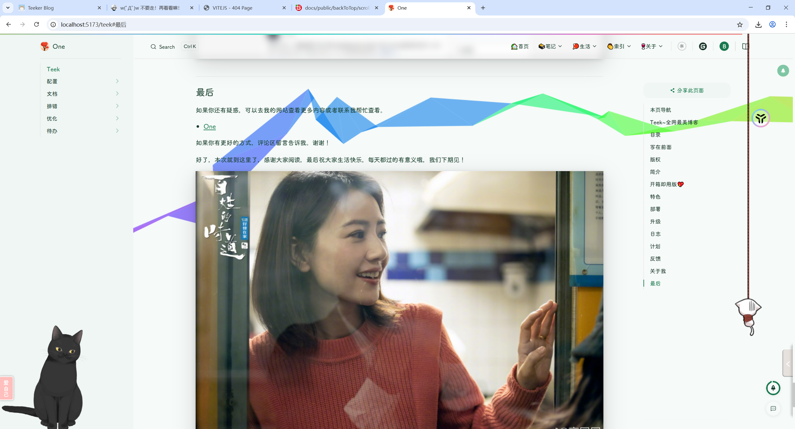Reload the page
The height and width of the screenshot is (429, 795).
coord(36,24)
